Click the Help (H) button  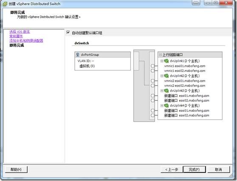coord(16,170)
